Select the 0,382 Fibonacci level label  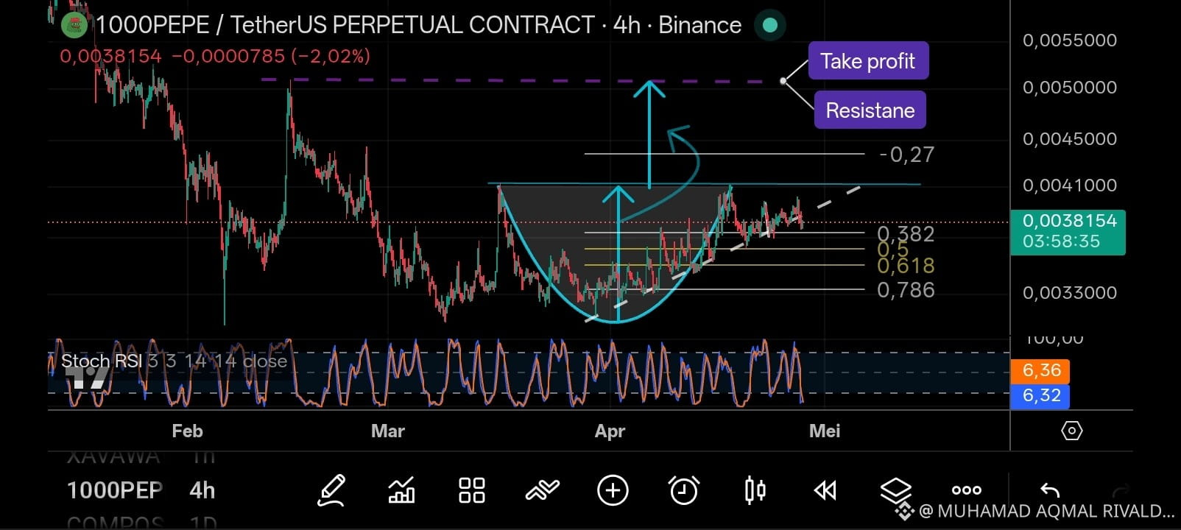[x=906, y=234]
